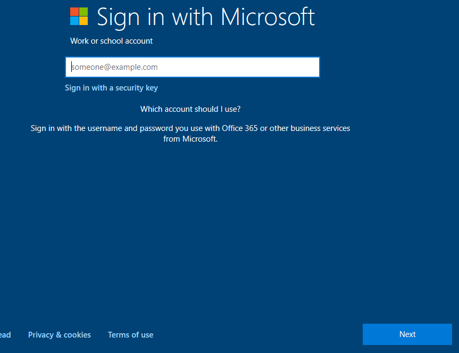Open the Terms of use link
Image resolution: width=459 pixels, height=353 pixels.
(x=130, y=335)
